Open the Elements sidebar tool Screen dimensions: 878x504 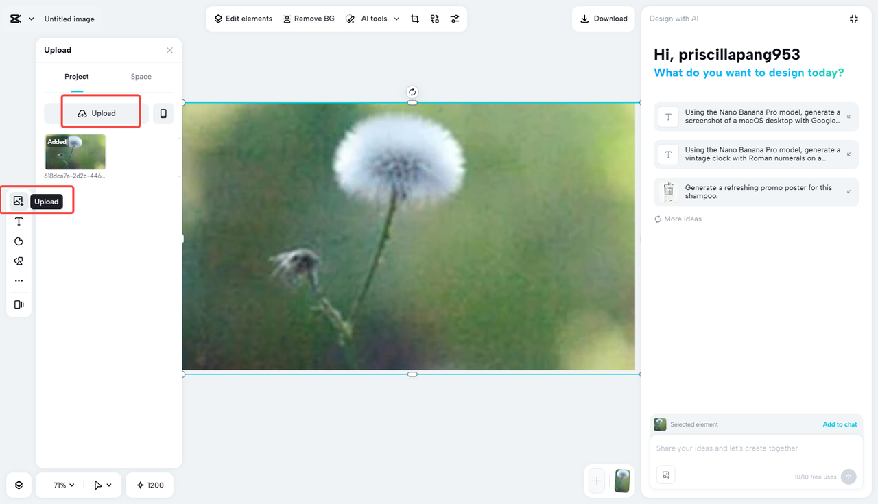point(19,261)
